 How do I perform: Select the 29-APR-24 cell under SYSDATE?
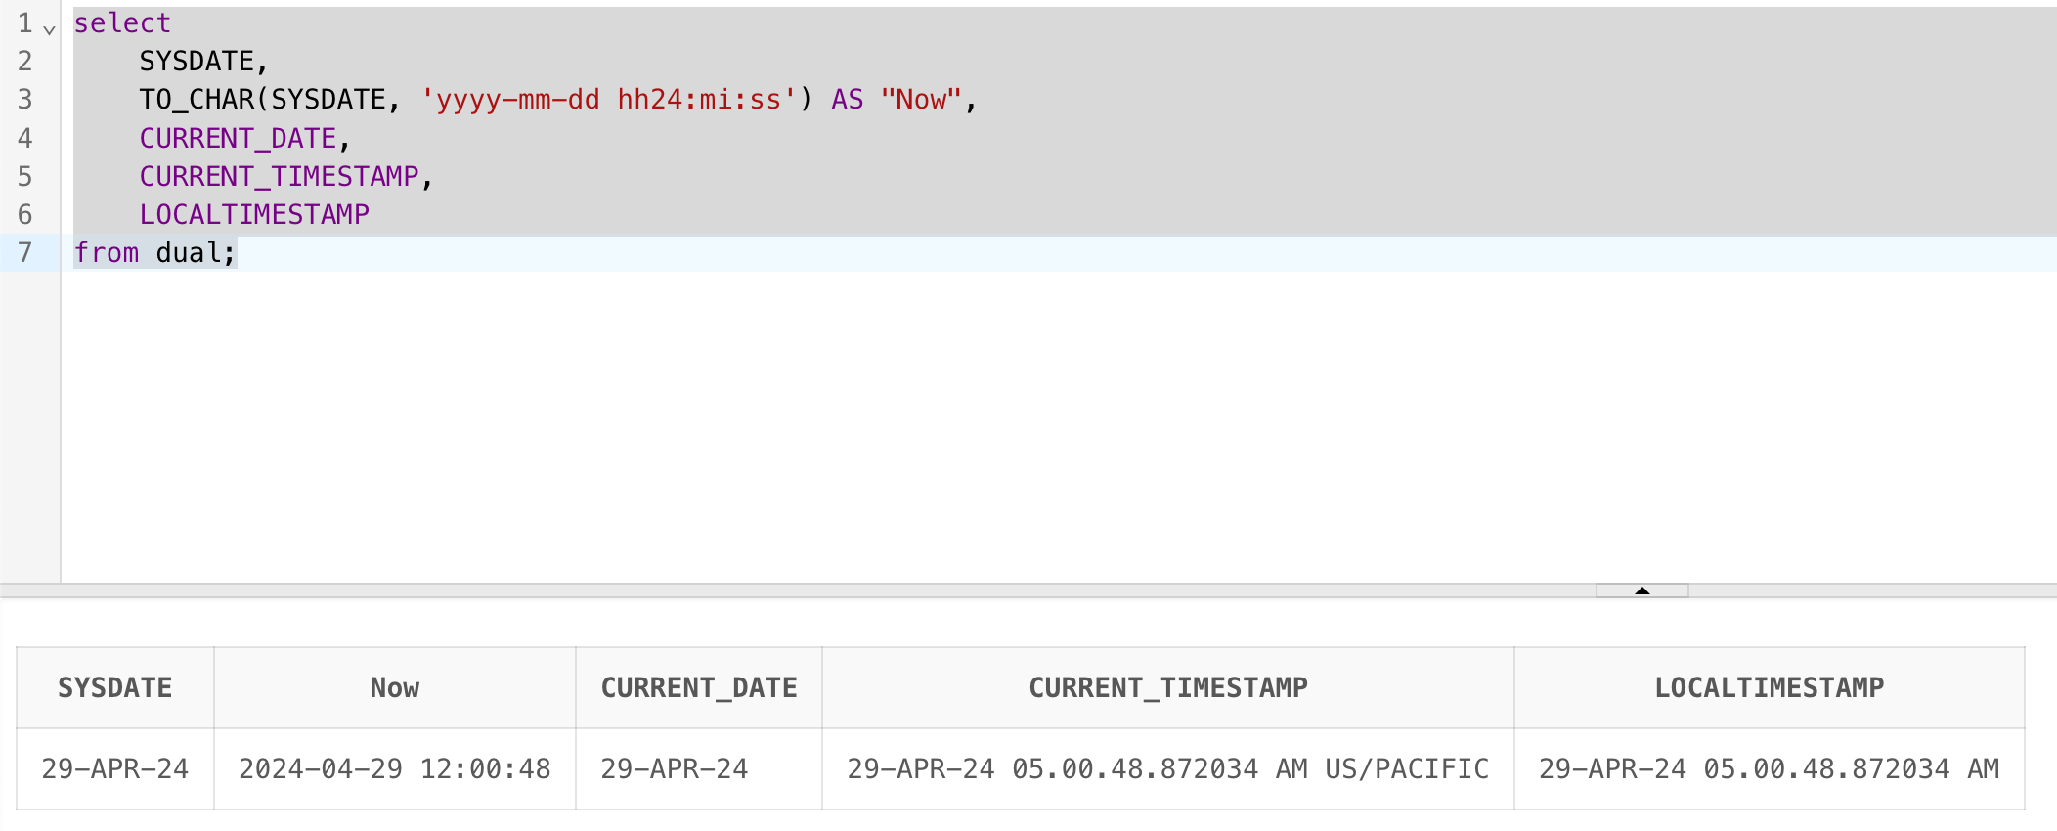(x=115, y=769)
